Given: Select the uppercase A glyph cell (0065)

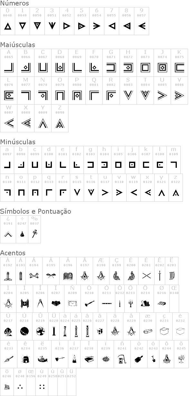Looking at the screenshot, I should pos(9,63).
